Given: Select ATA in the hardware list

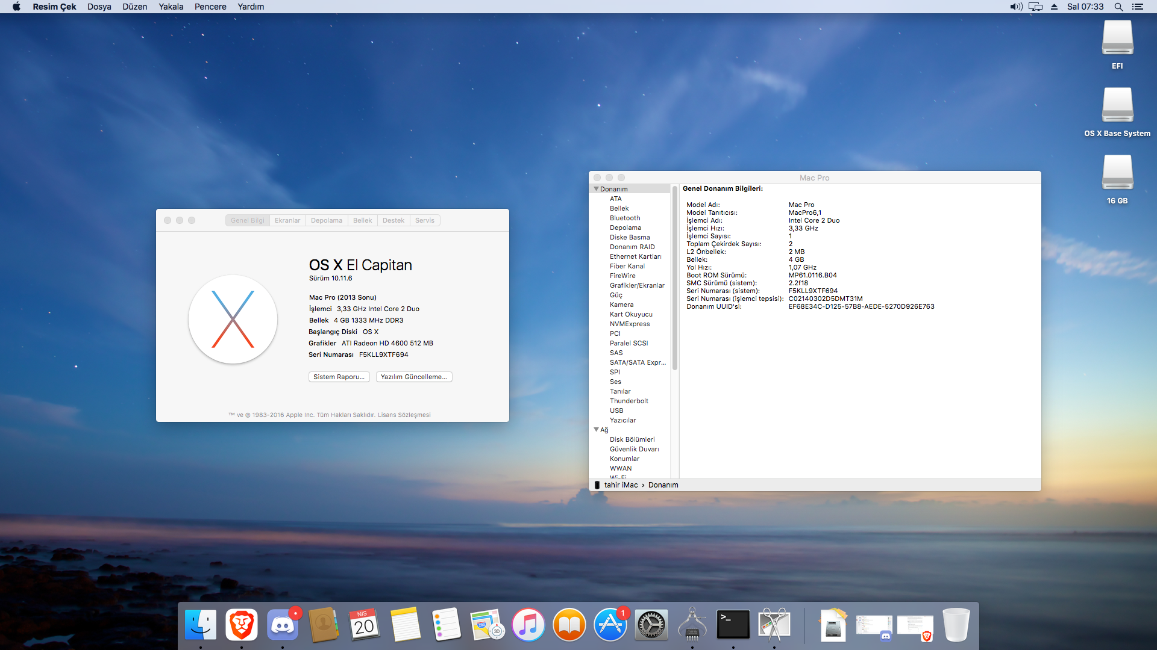Looking at the screenshot, I should pos(615,199).
